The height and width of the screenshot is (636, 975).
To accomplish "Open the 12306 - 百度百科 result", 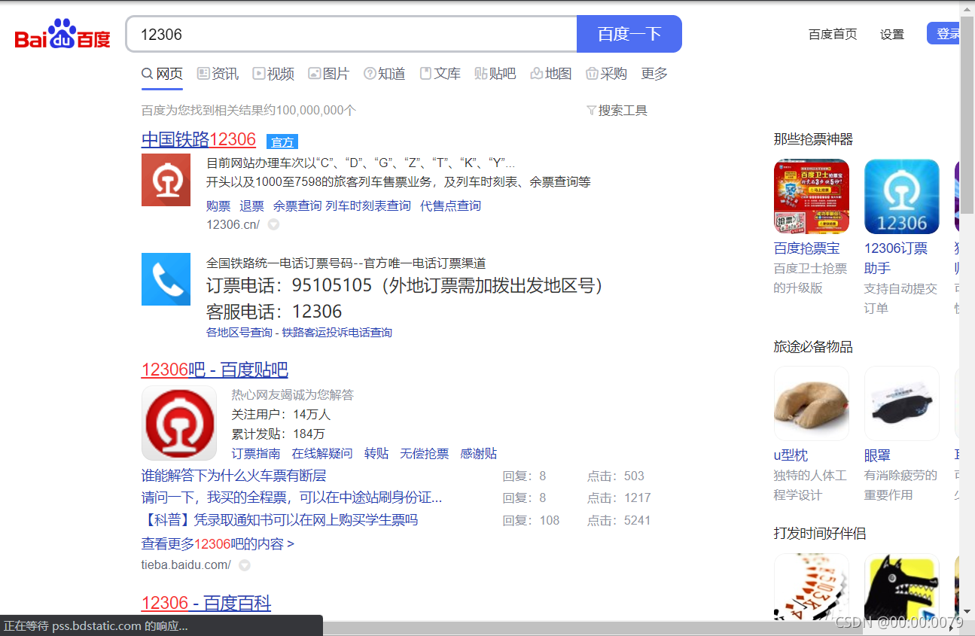I will pyautogui.click(x=206, y=604).
